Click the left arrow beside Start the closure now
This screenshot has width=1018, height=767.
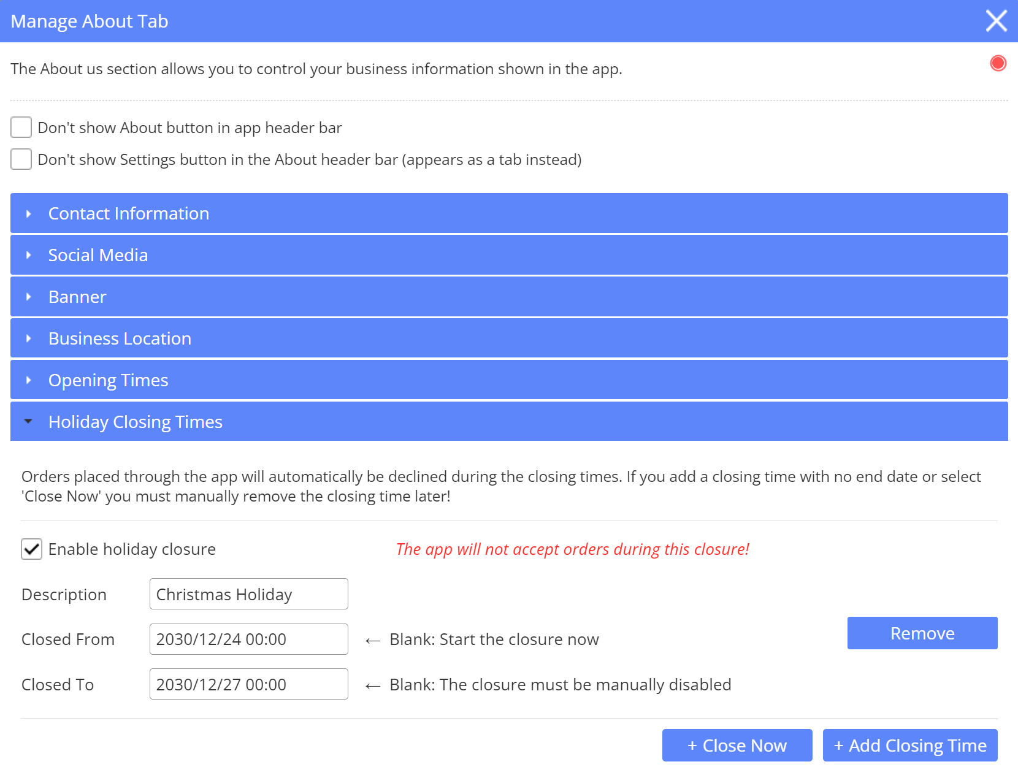tap(373, 641)
